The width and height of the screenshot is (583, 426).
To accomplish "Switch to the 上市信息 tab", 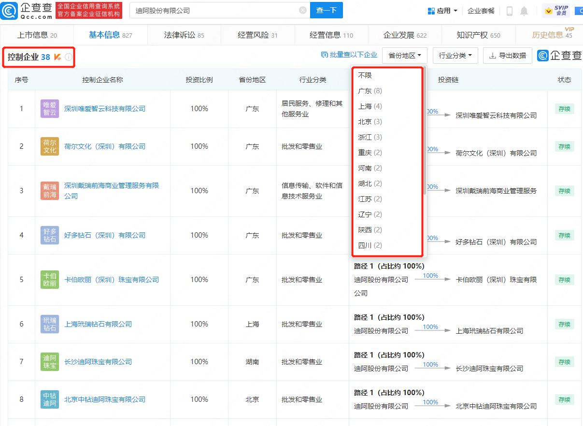I will pyautogui.click(x=37, y=35).
